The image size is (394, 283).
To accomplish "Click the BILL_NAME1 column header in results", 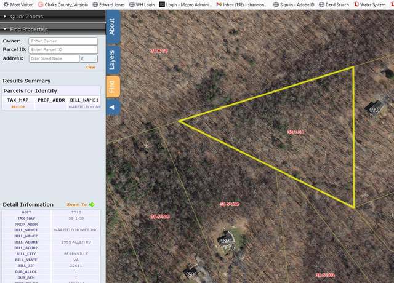I will 84,100.
